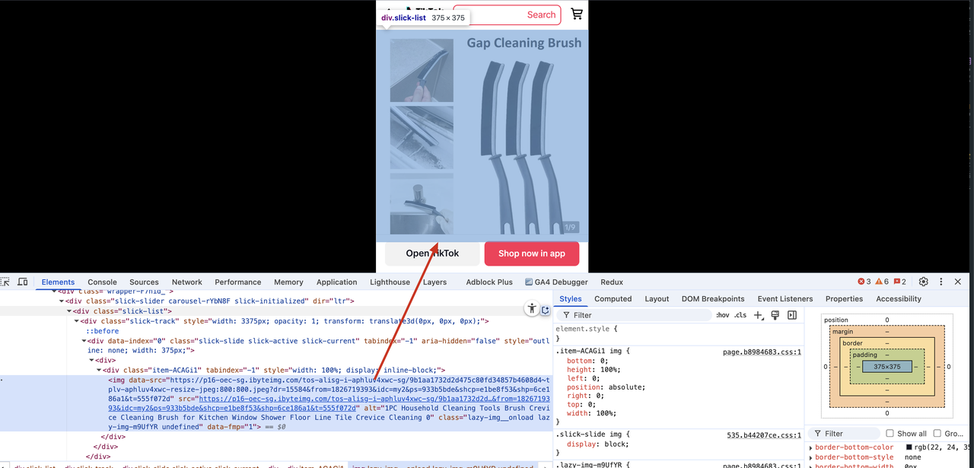This screenshot has height=468, width=974.
Task: Enable the Group checkbox in Computed pane
Action: pyautogui.click(x=937, y=434)
